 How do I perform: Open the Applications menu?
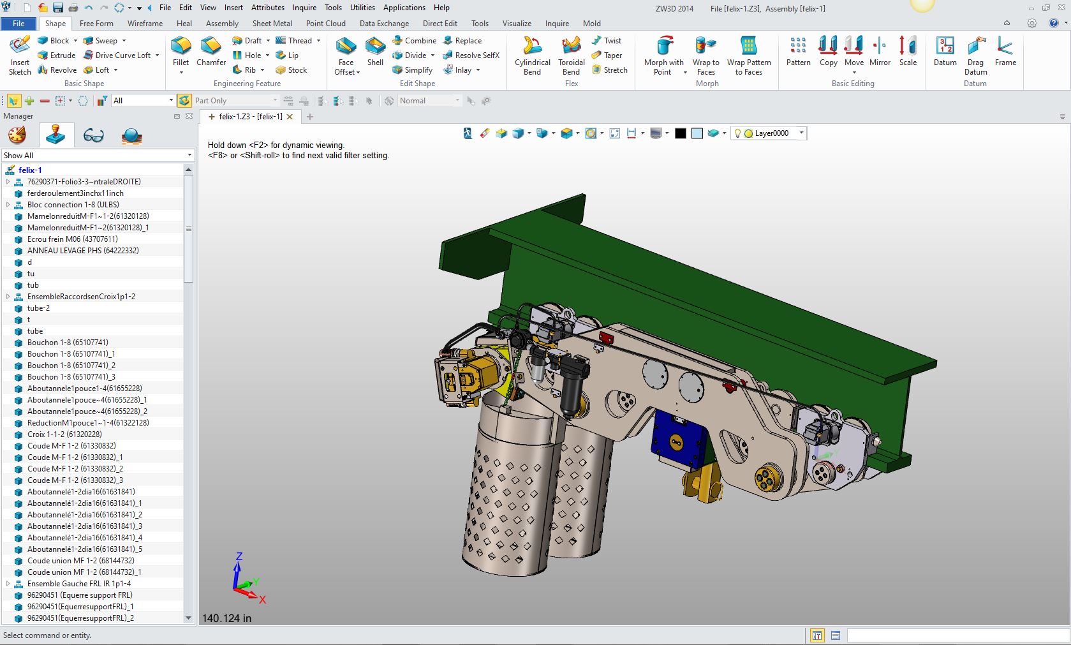(404, 8)
